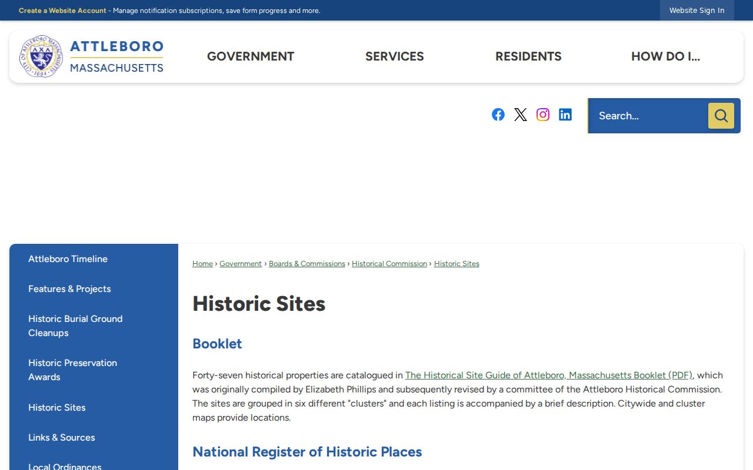Click the Booklet heading
The image size is (753, 470).
[217, 344]
